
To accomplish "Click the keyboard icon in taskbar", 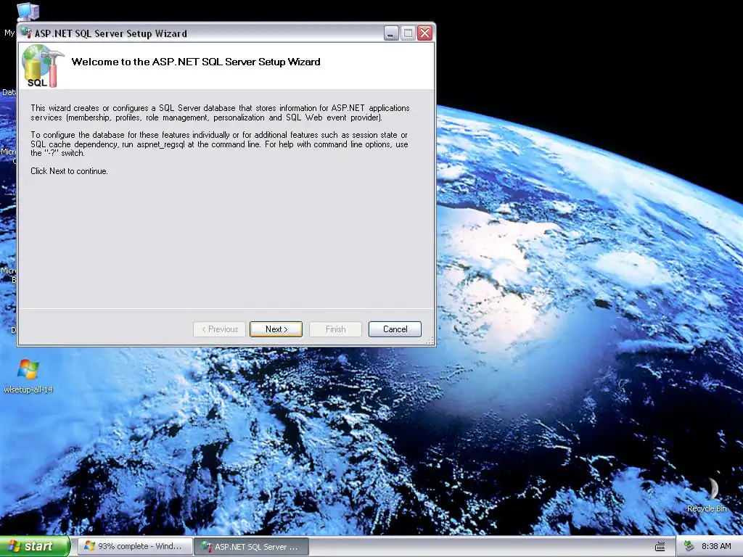I will pos(660,547).
